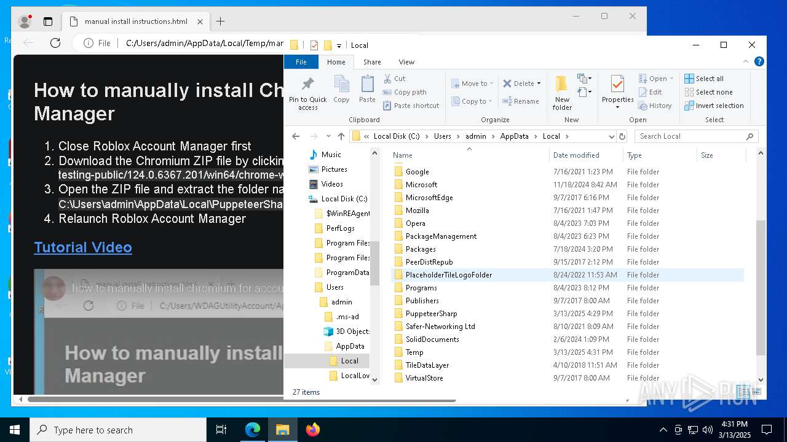Switch to the Share ribbon tab
Screen dimensions: 787x442
coord(372,62)
